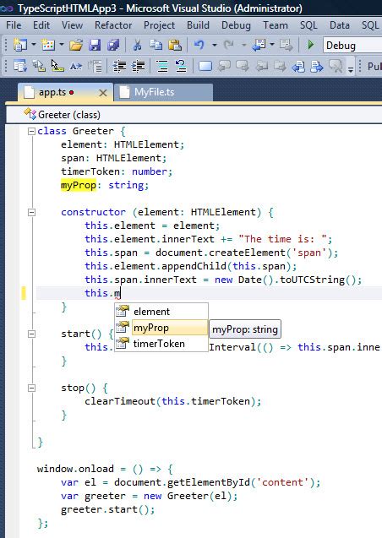The width and height of the screenshot is (382, 538).
Task: Open the Edit menu
Action: coord(41,25)
